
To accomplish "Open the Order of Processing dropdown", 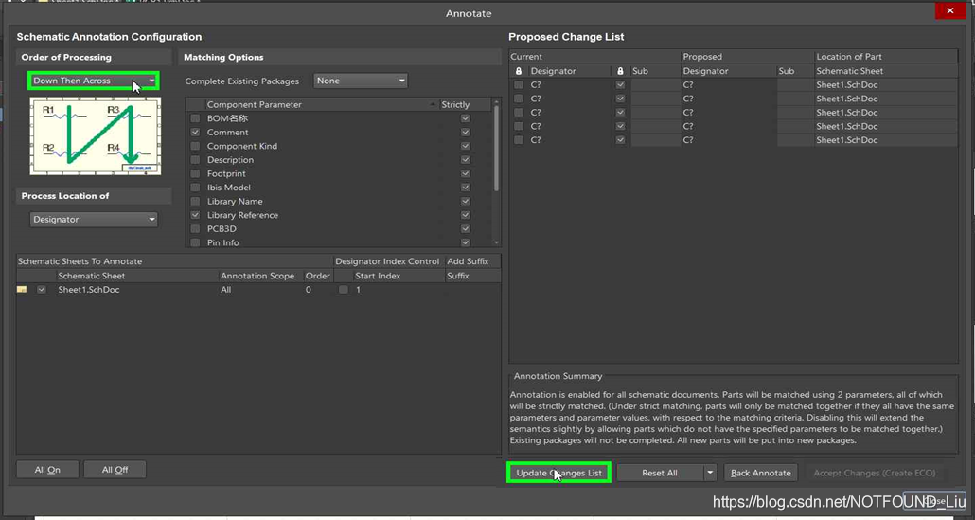I will click(x=94, y=81).
